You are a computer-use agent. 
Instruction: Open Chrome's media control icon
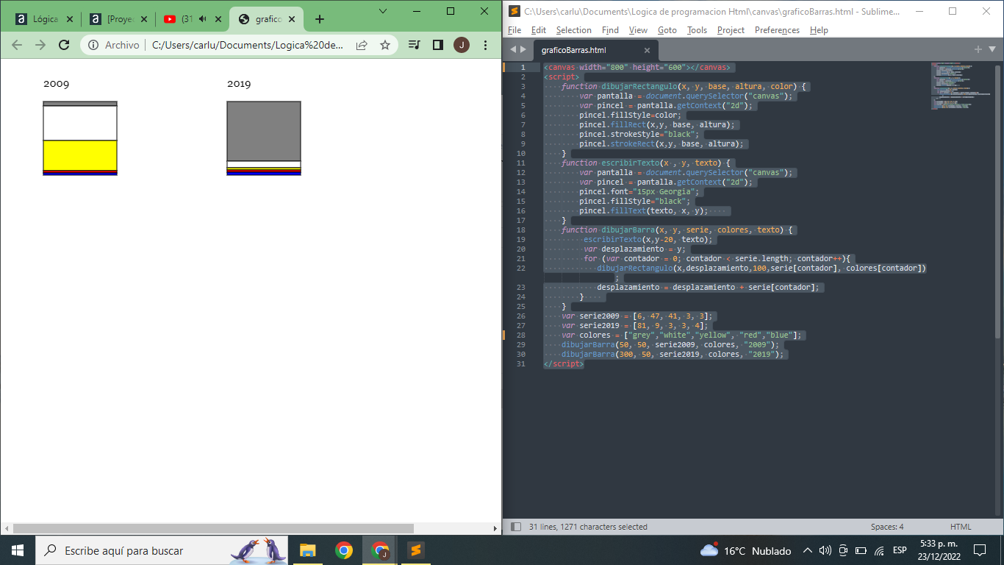[415, 45]
